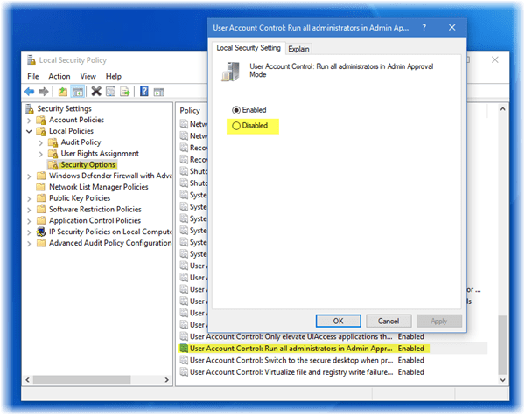
Task: Open the File menu
Action: (x=33, y=77)
